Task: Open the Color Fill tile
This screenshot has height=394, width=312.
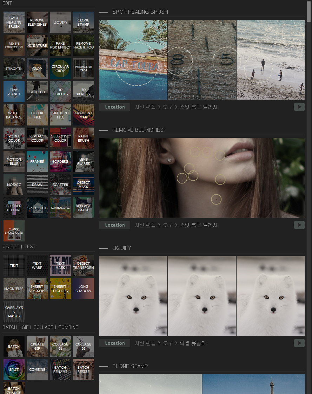Action: pos(37,115)
